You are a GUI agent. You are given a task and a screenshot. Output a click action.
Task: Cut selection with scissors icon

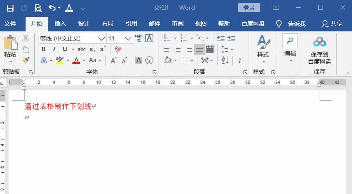point(26,38)
